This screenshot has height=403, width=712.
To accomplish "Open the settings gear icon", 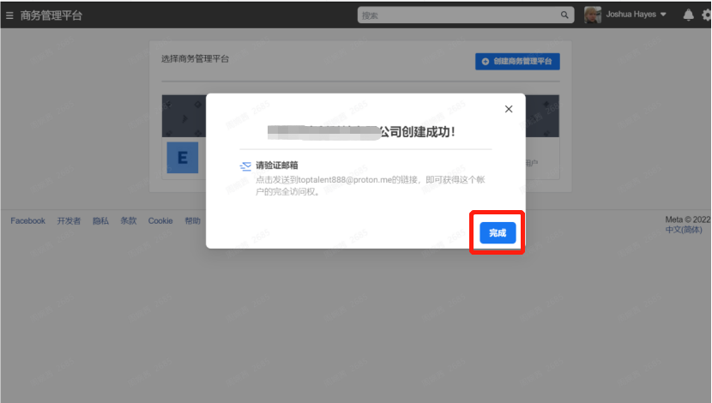I will tap(707, 15).
